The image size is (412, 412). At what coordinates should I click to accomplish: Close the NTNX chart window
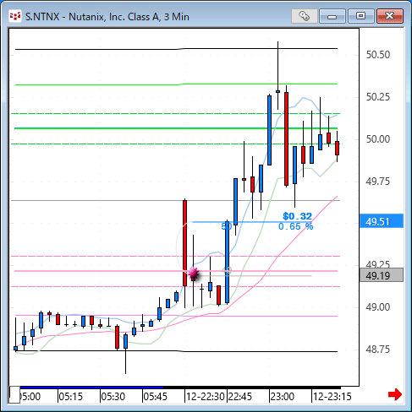(x=390, y=16)
